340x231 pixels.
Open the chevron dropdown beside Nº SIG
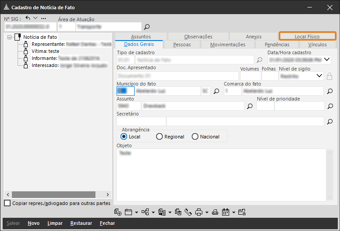[x=35, y=18]
